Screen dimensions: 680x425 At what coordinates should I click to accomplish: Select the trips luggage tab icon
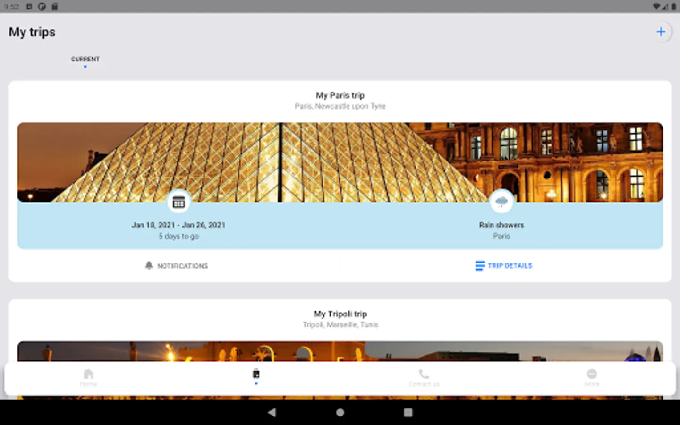pos(256,374)
